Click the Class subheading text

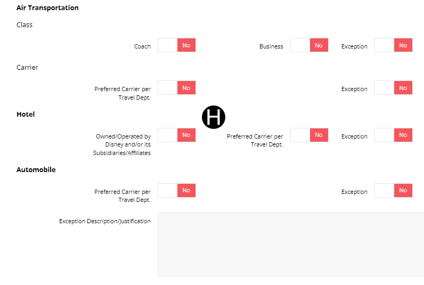pos(25,25)
